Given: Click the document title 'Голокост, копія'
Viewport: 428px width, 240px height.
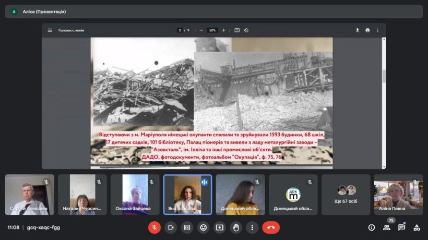Looking at the screenshot, I should click(x=71, y=30).
